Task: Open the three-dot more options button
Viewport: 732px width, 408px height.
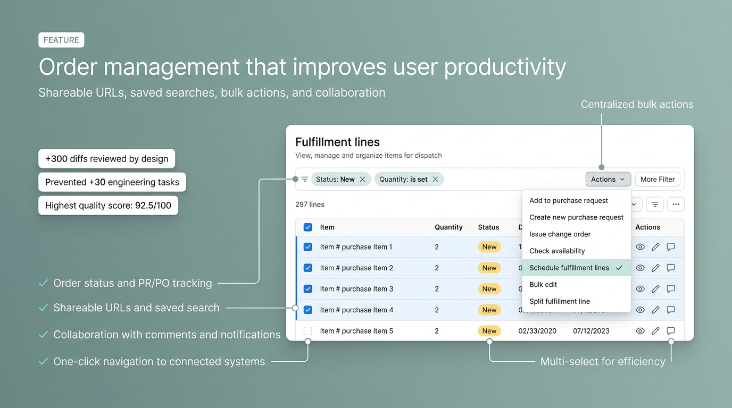Action: (676, 204)
